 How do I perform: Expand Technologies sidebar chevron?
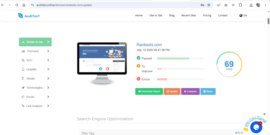tap(48, 88)
